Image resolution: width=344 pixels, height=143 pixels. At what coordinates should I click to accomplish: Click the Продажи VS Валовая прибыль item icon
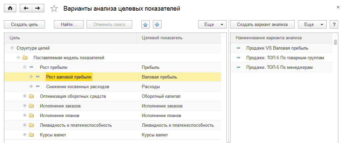[x=238, y=48]
